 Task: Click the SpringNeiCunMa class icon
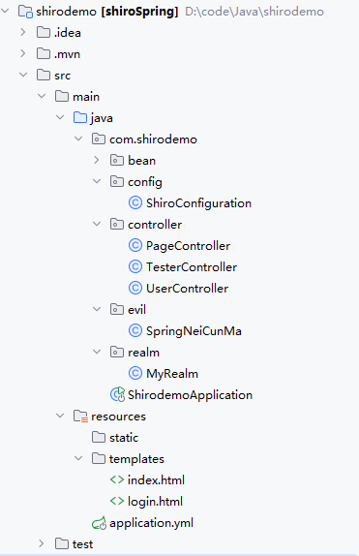click(x=135, y=330)
